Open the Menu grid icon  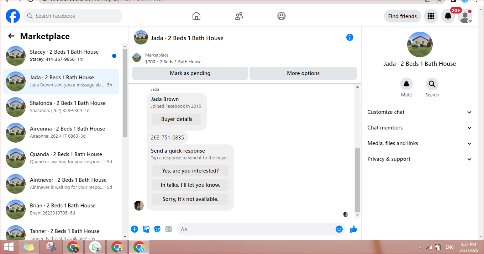pos(431,16)
